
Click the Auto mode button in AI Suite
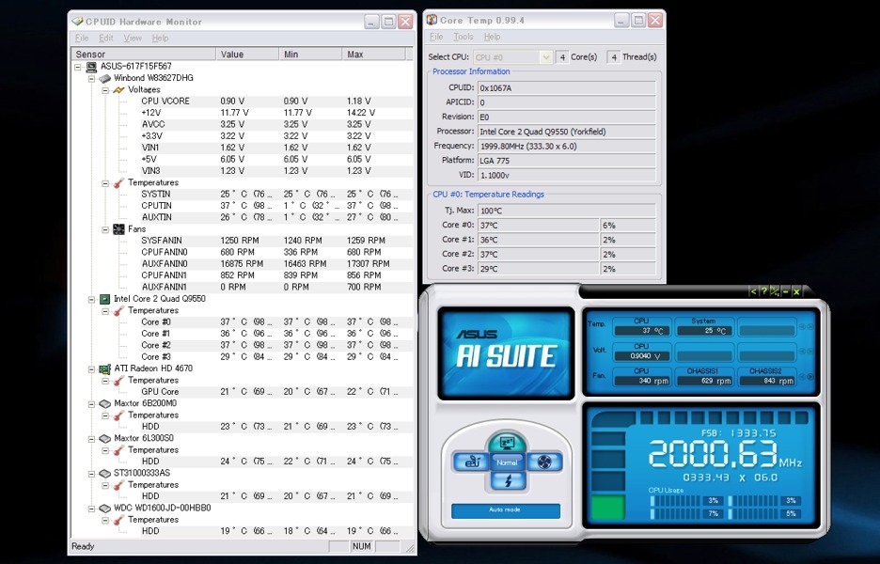(506, 510)
